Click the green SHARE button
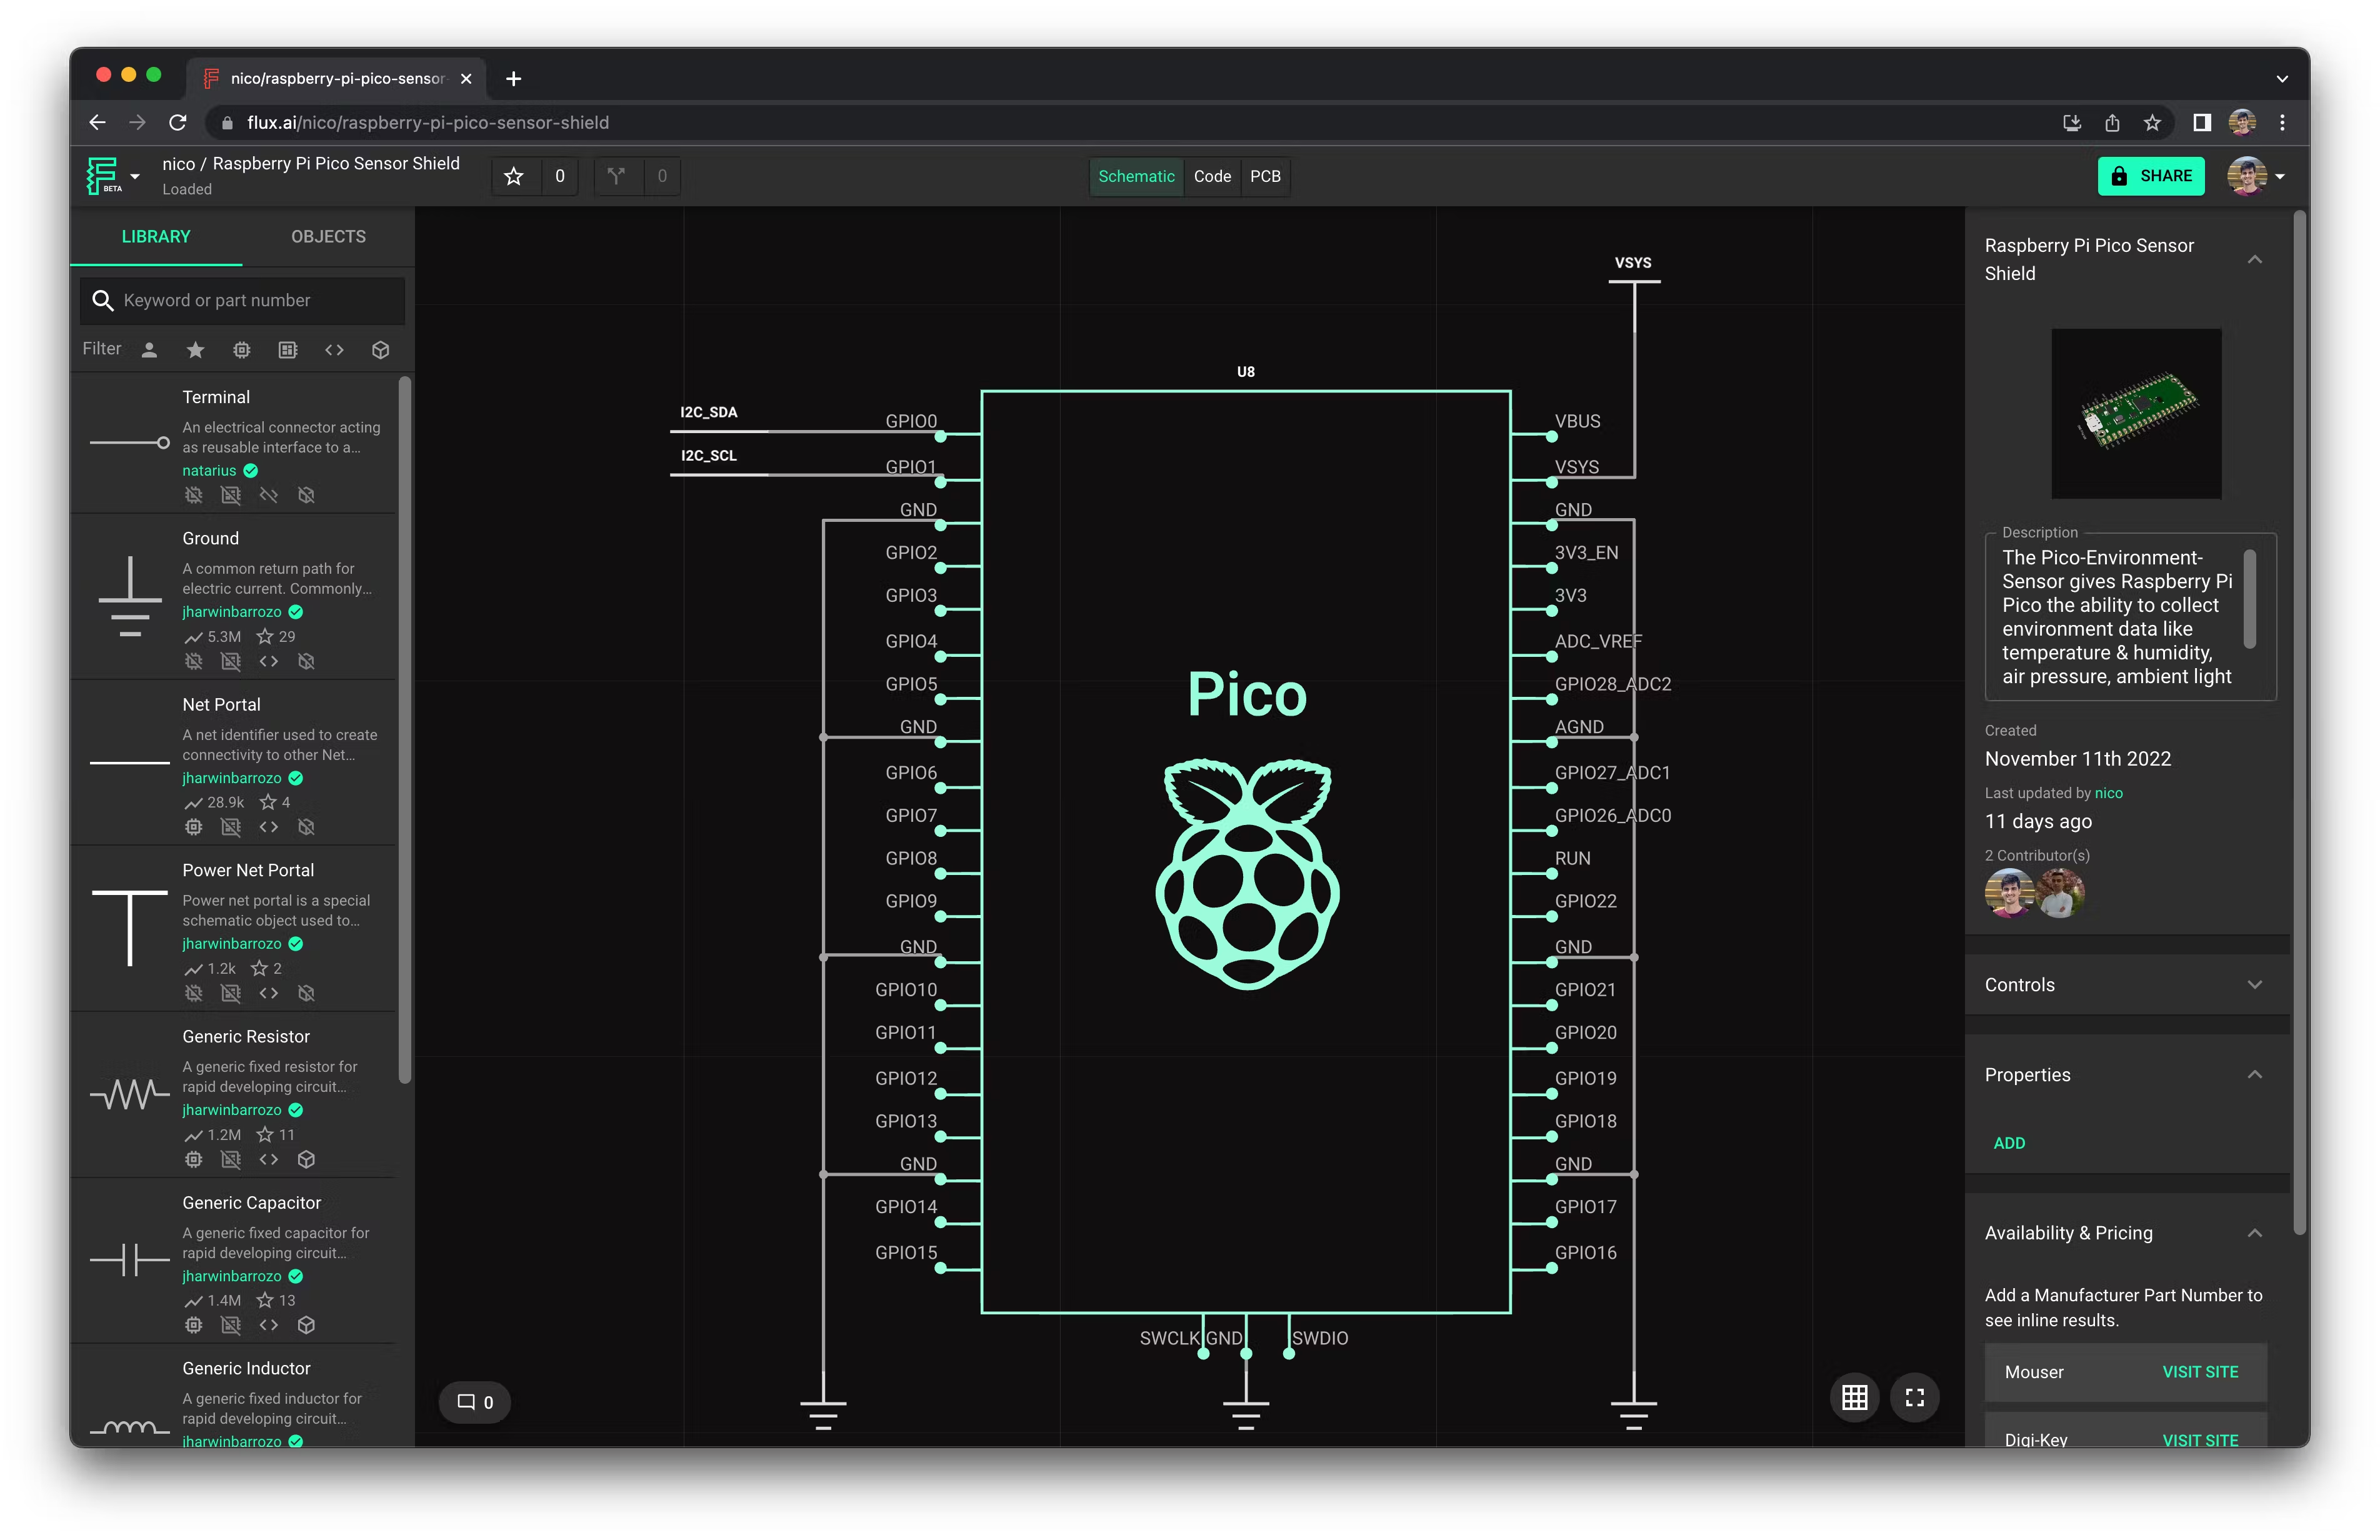This screenshot has width=2380, height=1540. tap(2151, 176)
